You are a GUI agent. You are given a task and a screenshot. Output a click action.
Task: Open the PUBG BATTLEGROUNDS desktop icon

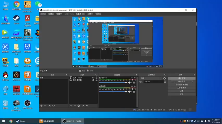16,106
